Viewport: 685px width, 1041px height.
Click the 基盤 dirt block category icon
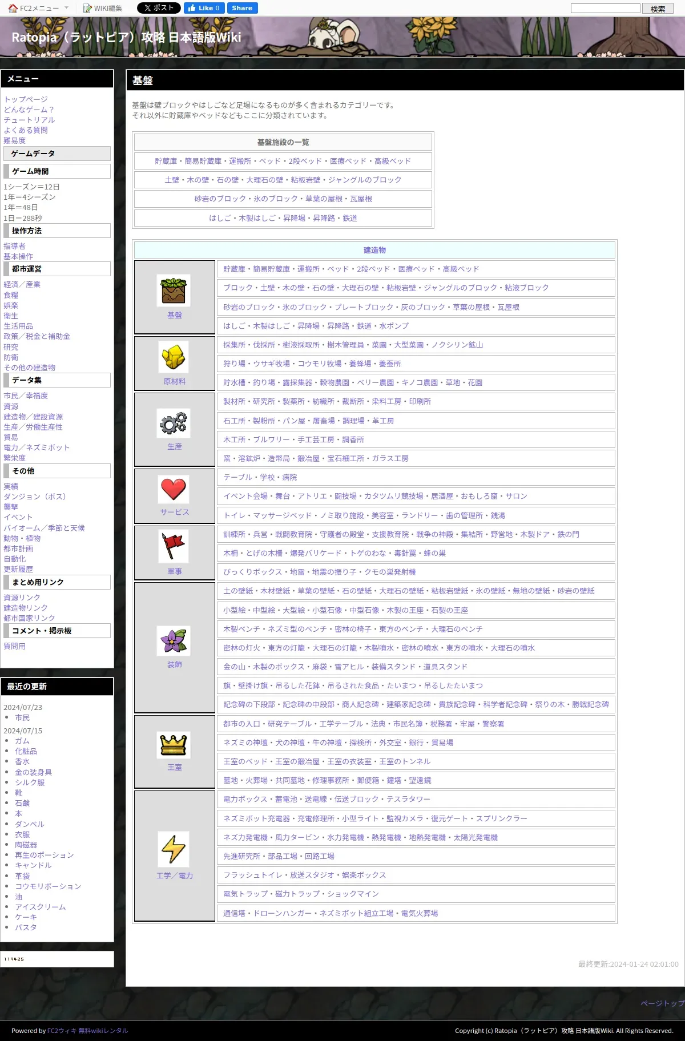pos(174,290)
